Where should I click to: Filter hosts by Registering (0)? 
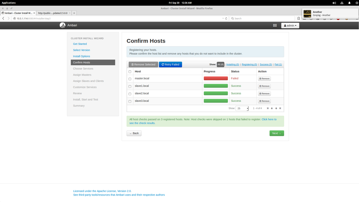(249, 64)
